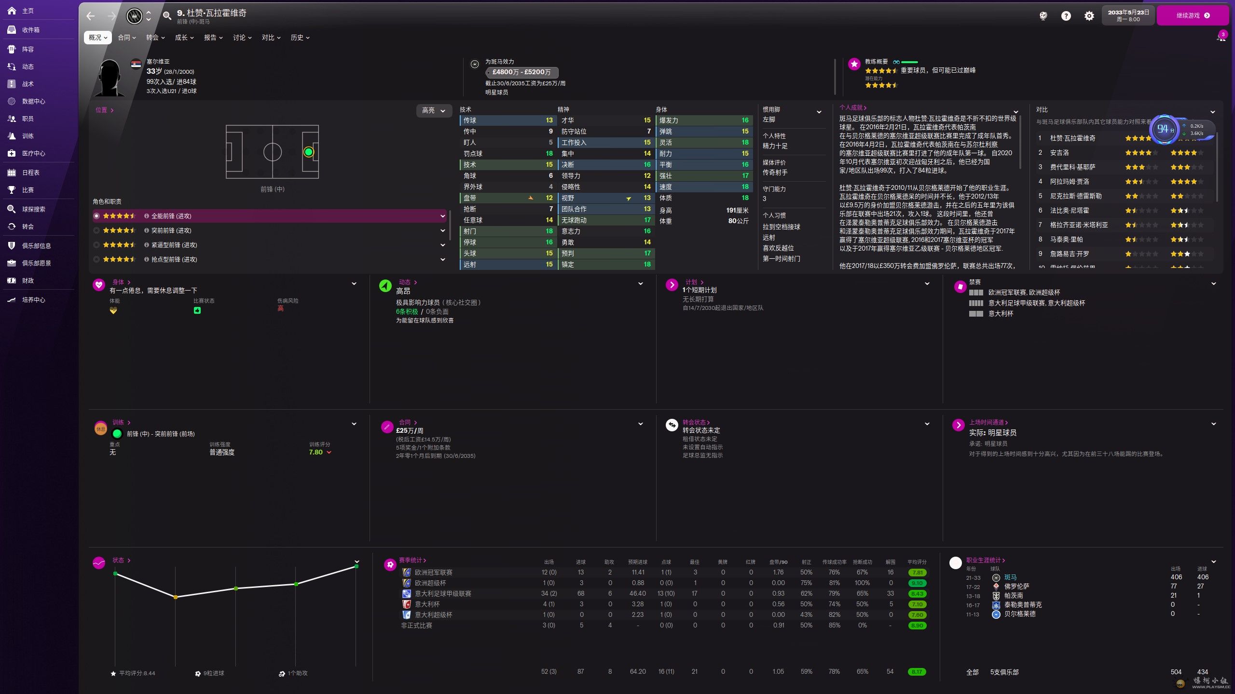
Task: Open the 主页 home icon in sidebar
Action: point(12,11)
